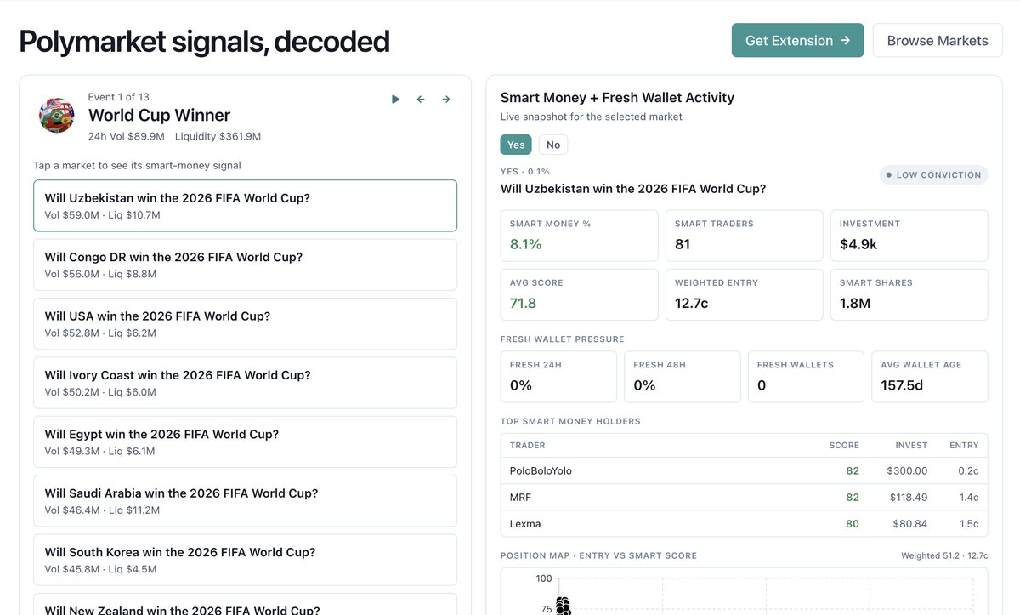Click trader MRF in holders table

coord(520,497)
